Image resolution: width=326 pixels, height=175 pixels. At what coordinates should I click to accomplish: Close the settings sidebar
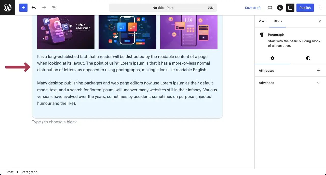pyautogui.click(x=320, y=21)
